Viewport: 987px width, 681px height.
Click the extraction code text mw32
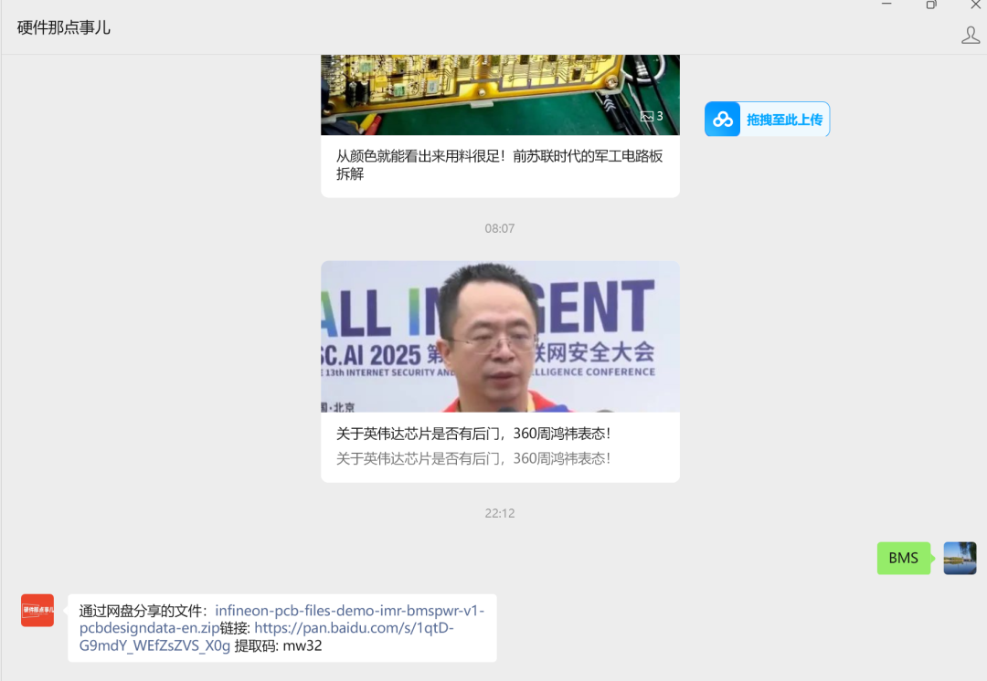pos(302,645)
